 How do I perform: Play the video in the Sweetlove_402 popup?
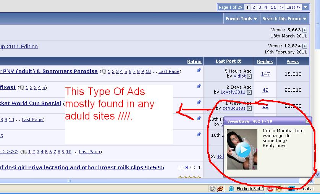coord(243,150)
